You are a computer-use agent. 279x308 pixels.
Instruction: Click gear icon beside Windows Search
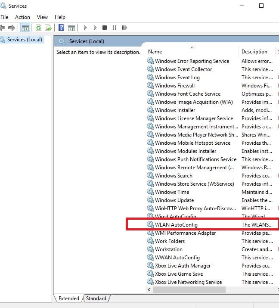click(151, 175)
